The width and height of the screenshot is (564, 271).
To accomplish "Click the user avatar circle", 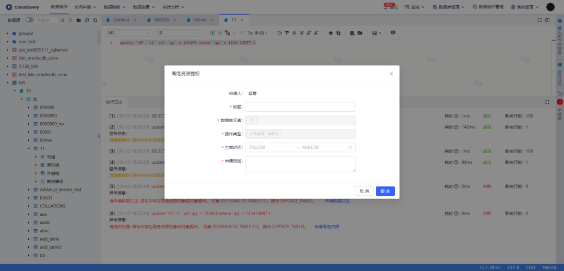I will pos(550,7).
